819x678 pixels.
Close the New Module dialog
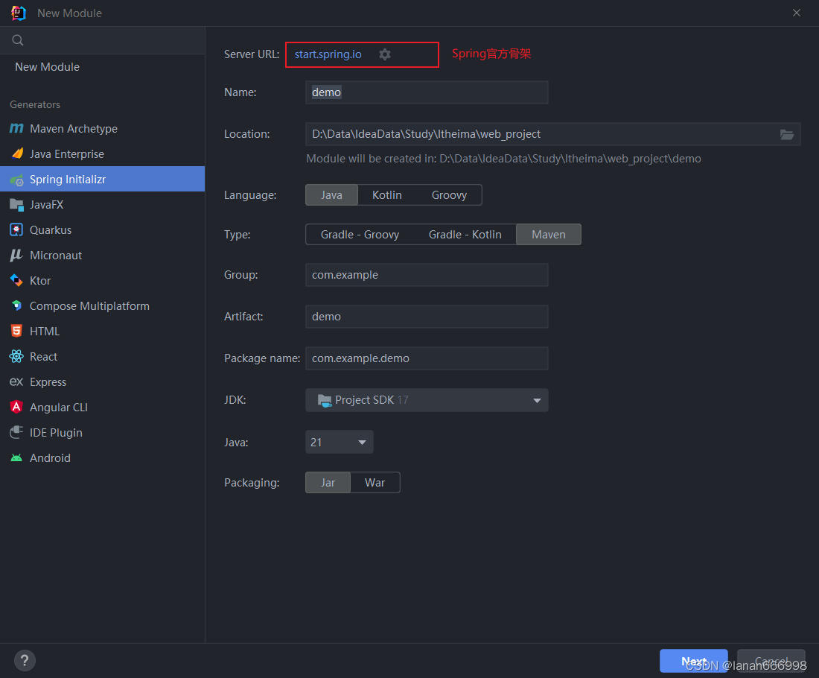pyautogui.click(x=797, y=13)
